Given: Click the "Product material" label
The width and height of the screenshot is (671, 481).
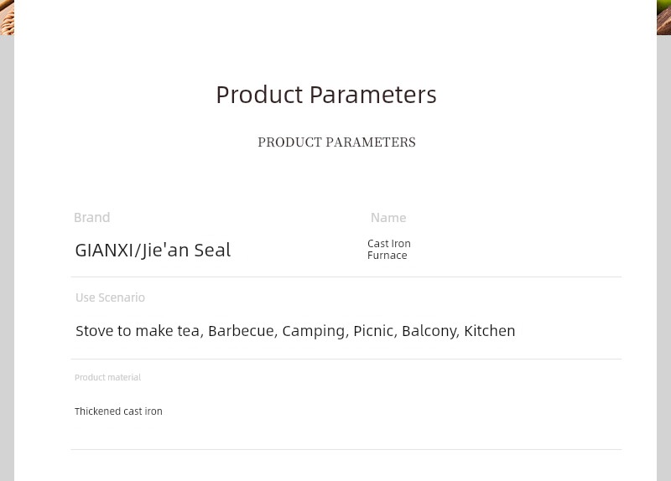Looking at the screenshot, I should (107, 378).
